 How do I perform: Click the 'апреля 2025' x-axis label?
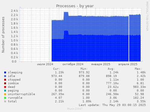(x=128, y=64)
